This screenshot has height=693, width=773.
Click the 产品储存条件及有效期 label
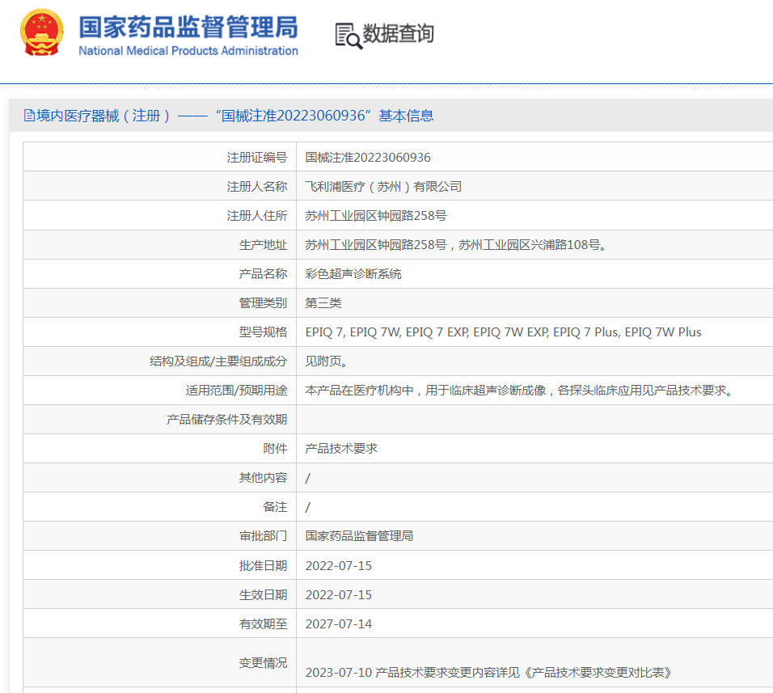coord(226,420)
